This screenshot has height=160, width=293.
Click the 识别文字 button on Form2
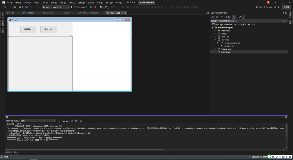(48, 29)
